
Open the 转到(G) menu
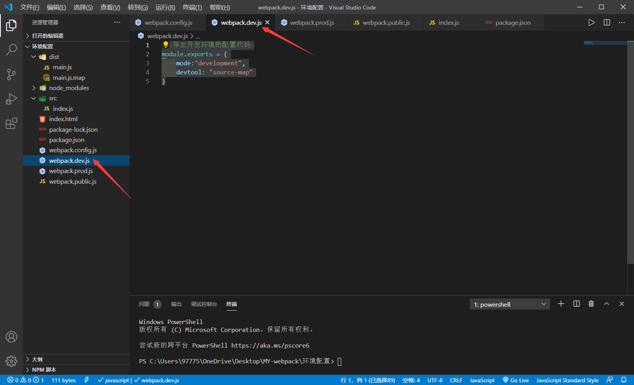click(x=138, y=7)
